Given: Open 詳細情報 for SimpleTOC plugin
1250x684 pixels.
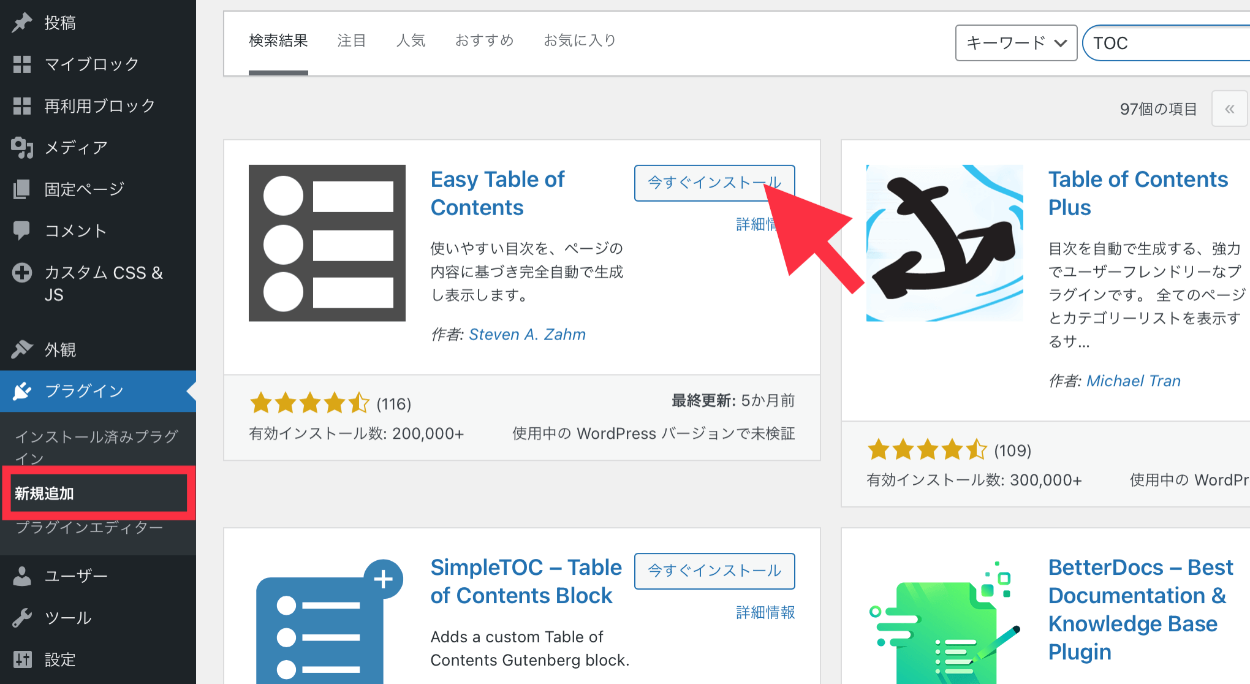Looking at the screenshot, I should coord(765,612).
